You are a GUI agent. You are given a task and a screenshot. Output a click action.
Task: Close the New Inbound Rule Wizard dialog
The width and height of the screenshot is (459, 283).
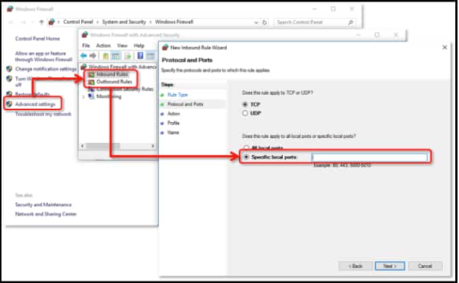[x=445, y=48]
